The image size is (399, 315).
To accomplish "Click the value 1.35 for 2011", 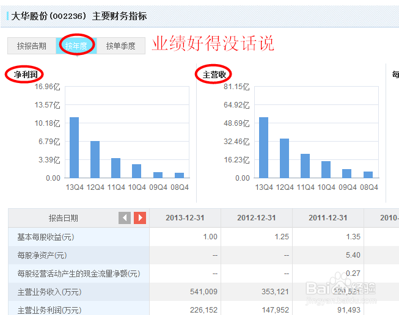I will (x=353, y=237).
